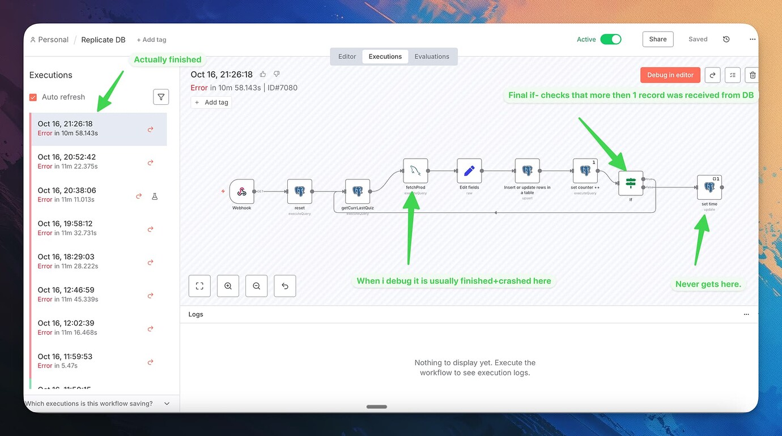Open the fetchProd HTTP request node

415,170
